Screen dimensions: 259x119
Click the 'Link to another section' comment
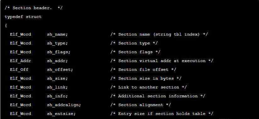click(149, 87)
